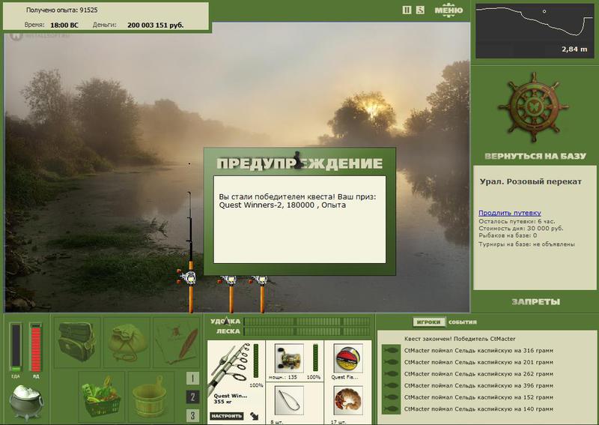This screenshot has width=599, height=425.
Task: Click the ЕДА food level bar
Action: coord(16,348)
